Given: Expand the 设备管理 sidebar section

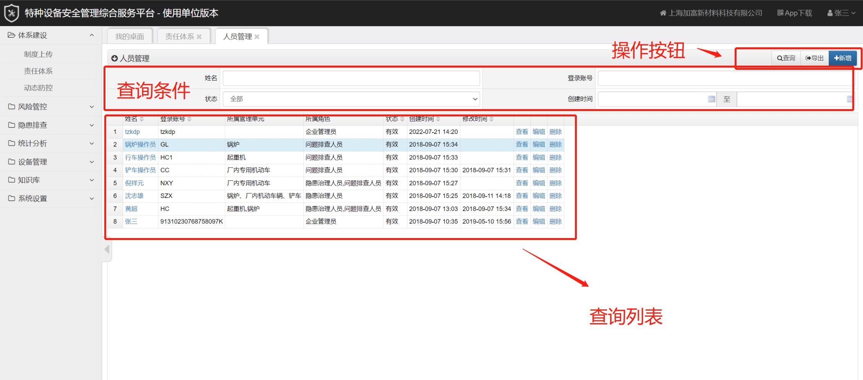Looking at the screenshot, I should 51,162.
